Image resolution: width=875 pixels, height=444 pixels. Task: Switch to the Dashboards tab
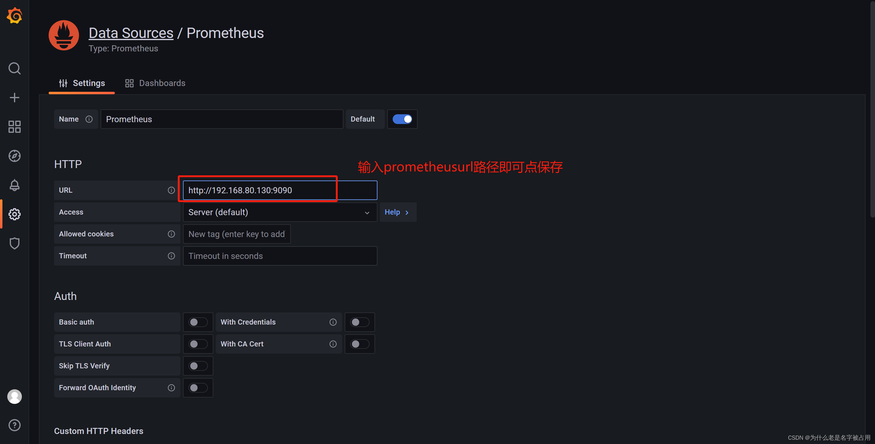click(155, 83)
